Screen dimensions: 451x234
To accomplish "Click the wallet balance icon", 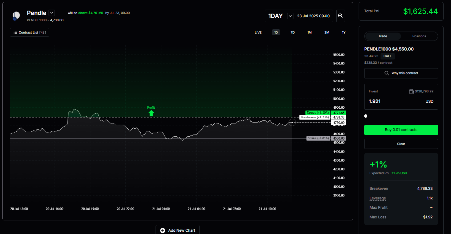I will [411, 91].
